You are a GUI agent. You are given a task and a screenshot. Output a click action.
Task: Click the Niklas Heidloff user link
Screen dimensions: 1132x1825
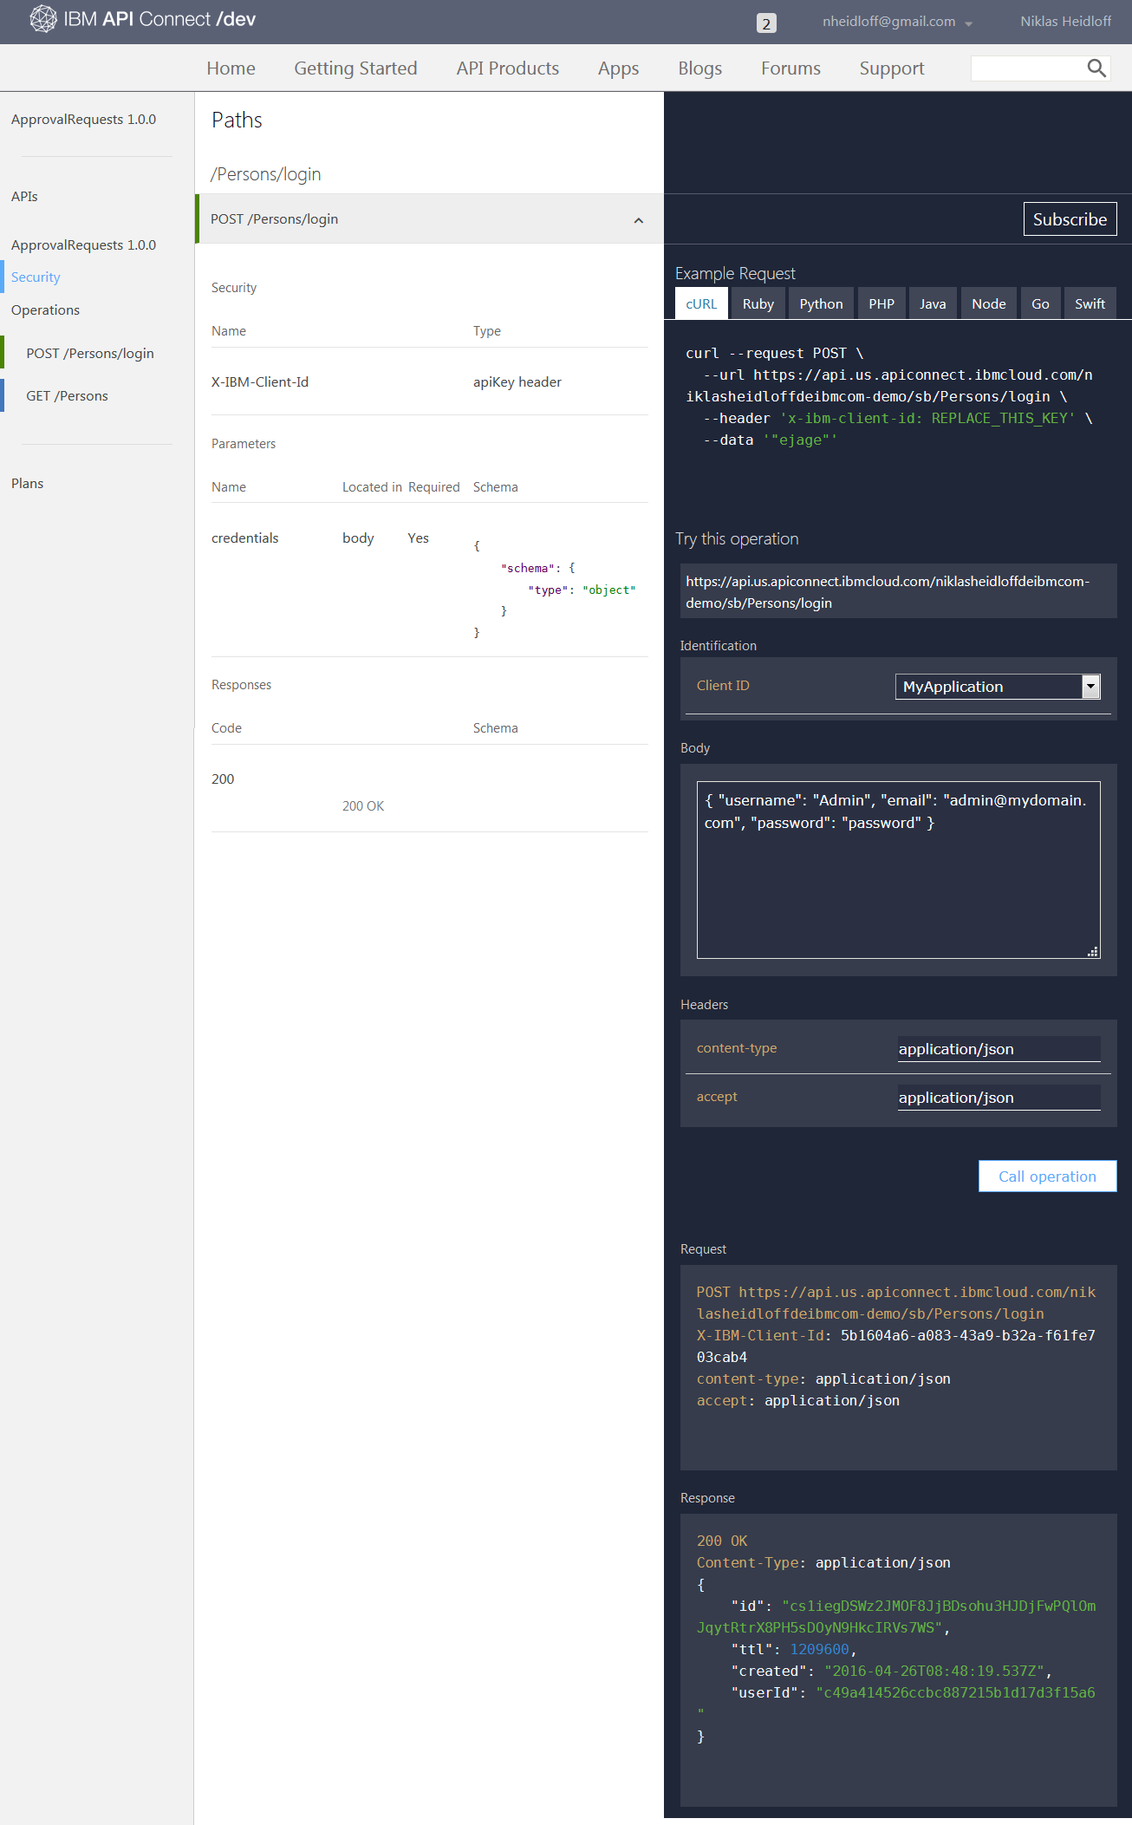click(x=1065, y=22)
